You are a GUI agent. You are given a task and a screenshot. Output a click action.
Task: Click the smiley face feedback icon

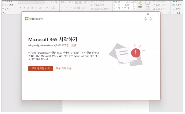coord(145,19)
